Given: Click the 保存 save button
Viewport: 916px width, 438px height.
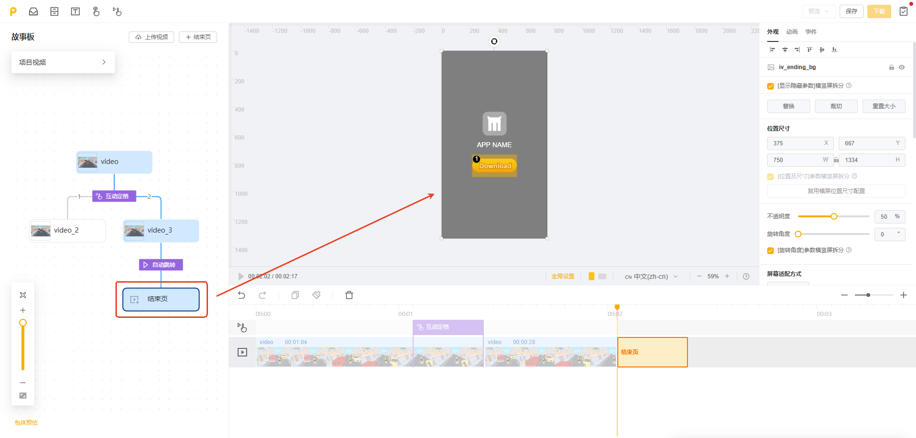Looking at the screenshot, I should (852, 11).
